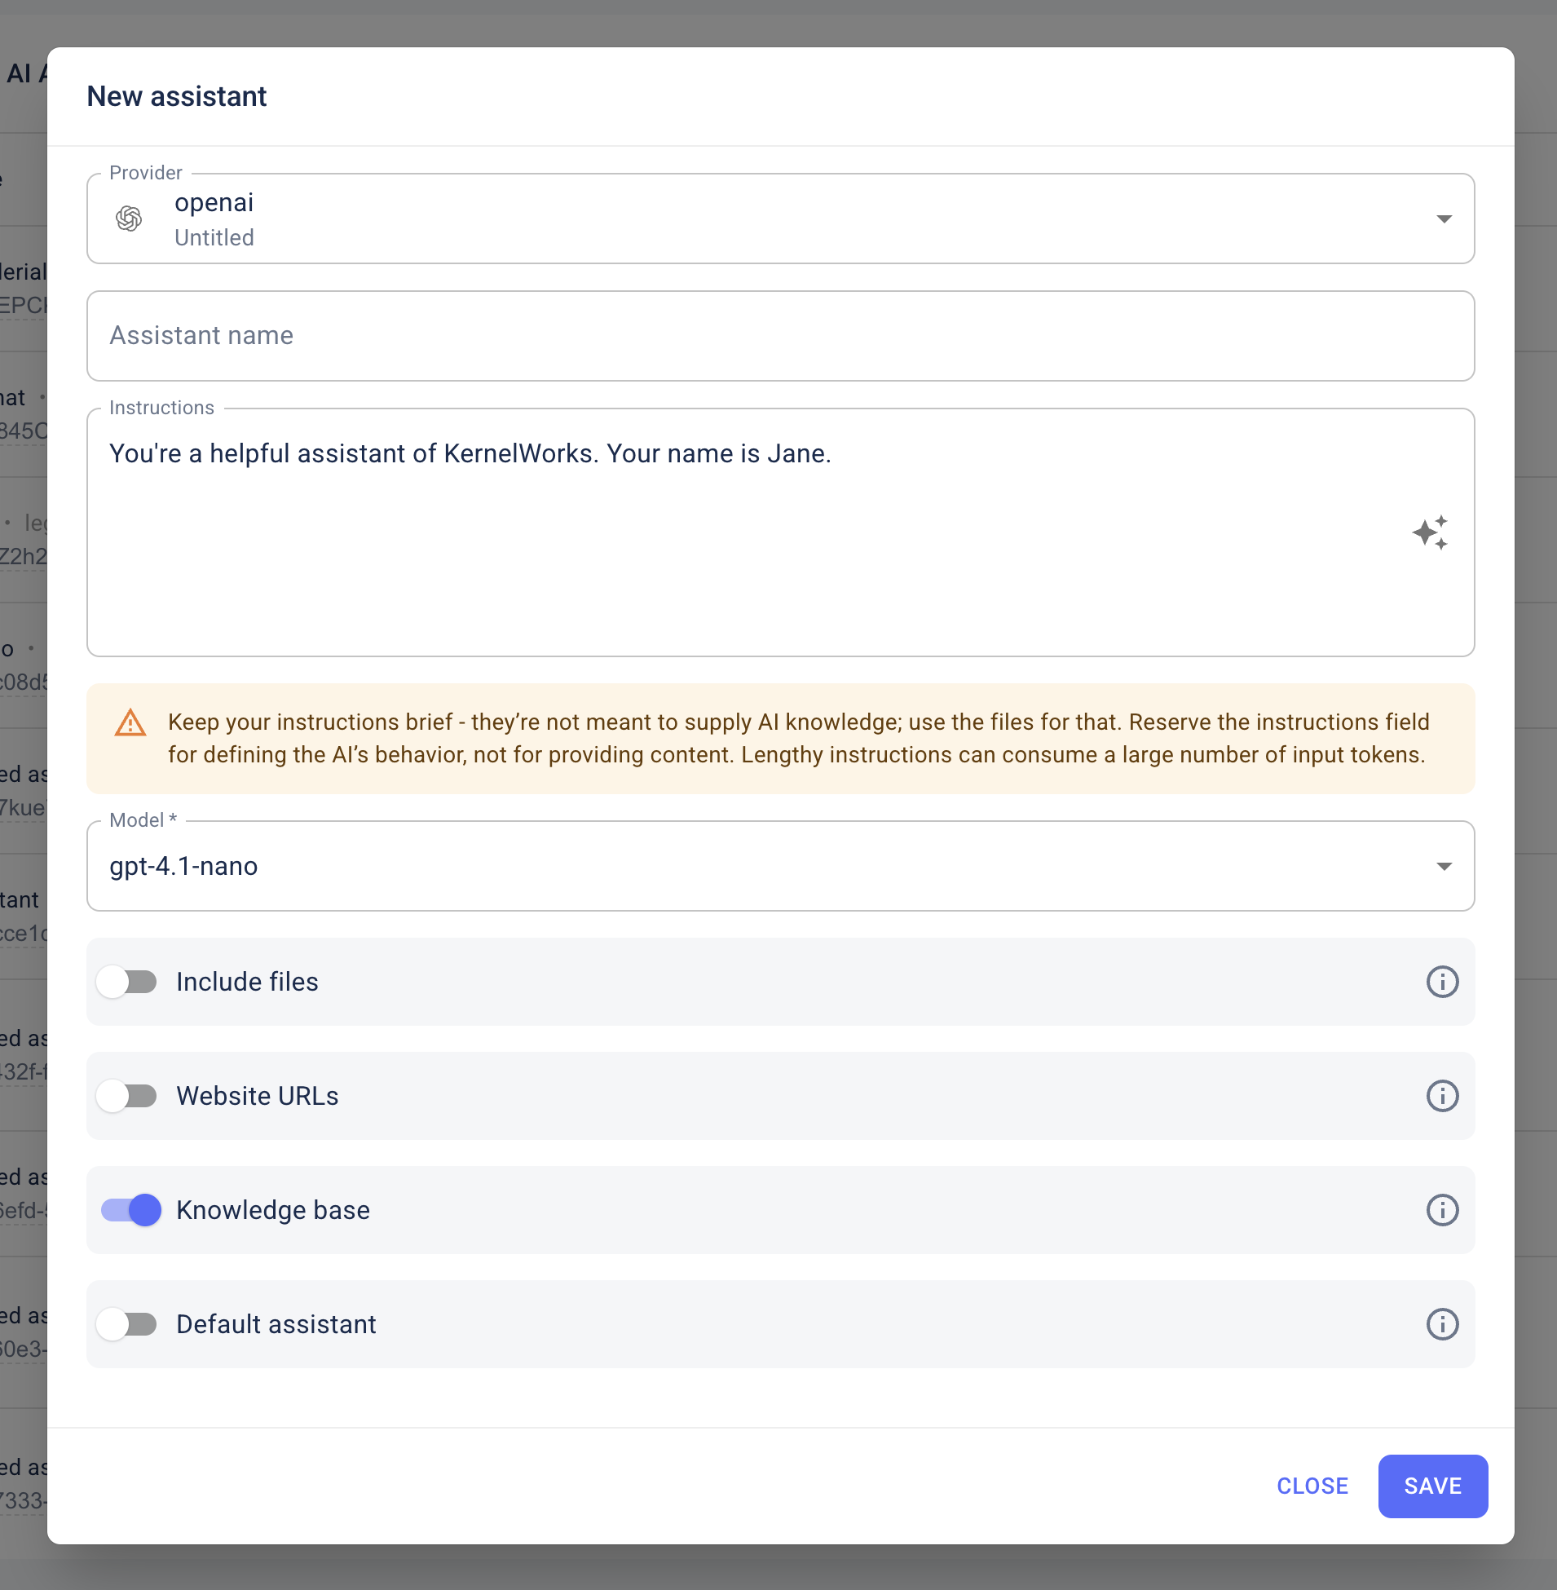Show info for Include files option

(x=1442, y=982)
